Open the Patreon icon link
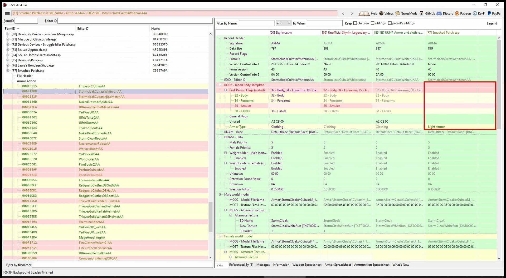This screenshot has height=278, width=506. click(457, 13)
